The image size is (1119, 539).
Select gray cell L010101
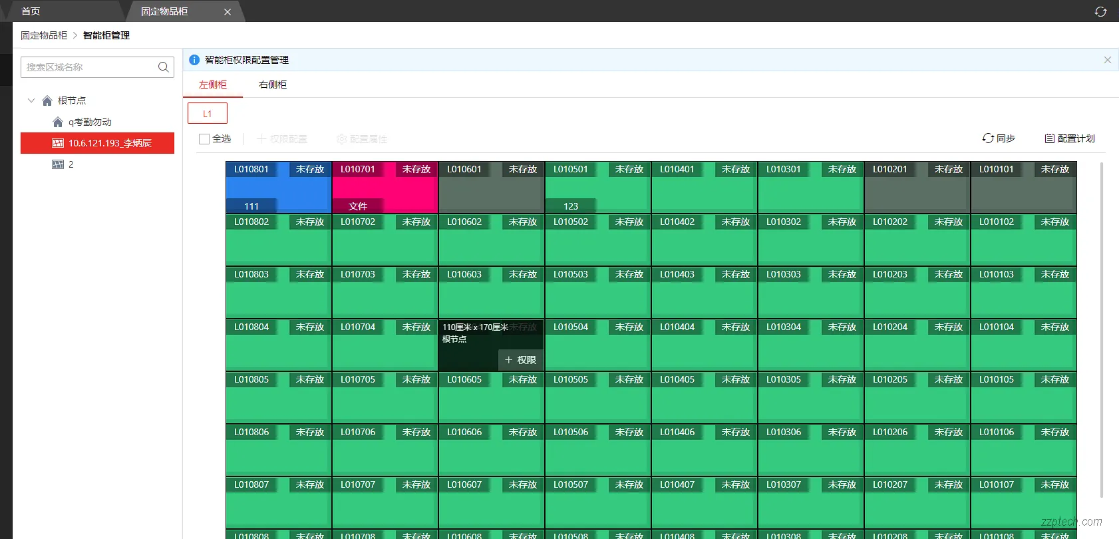[x=1024, y=188]
